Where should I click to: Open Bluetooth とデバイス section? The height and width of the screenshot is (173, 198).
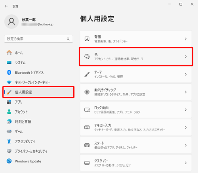[x=38, y=72]
